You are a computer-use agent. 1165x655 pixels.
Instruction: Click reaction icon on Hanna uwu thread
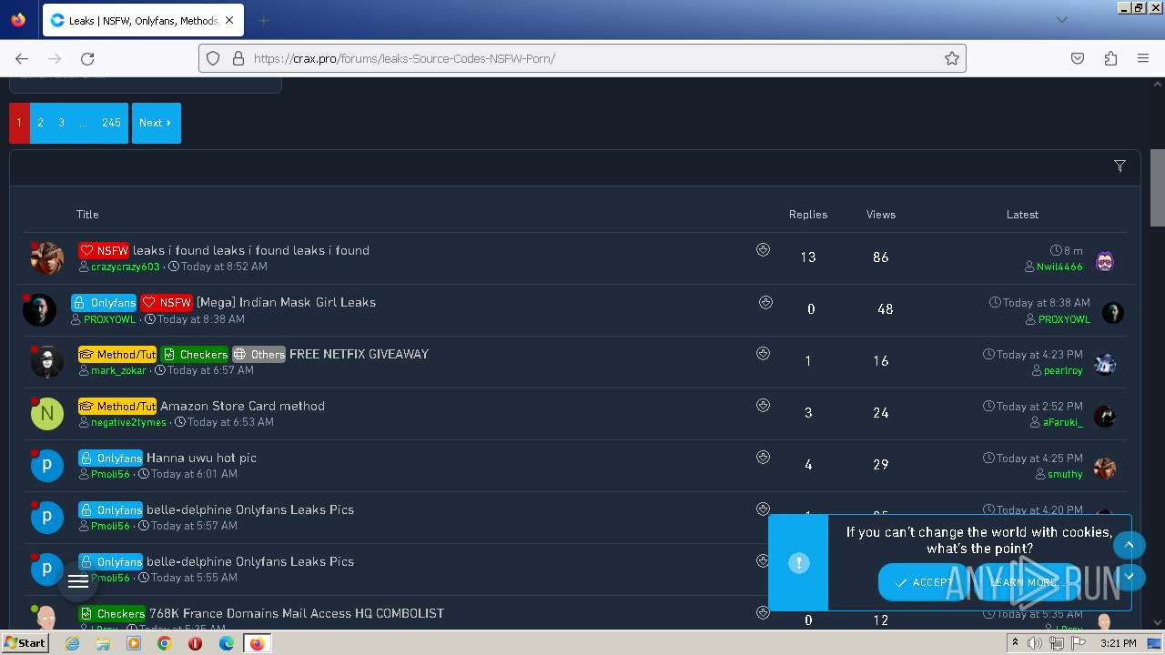pyautogui.click(x=763, y=458)
